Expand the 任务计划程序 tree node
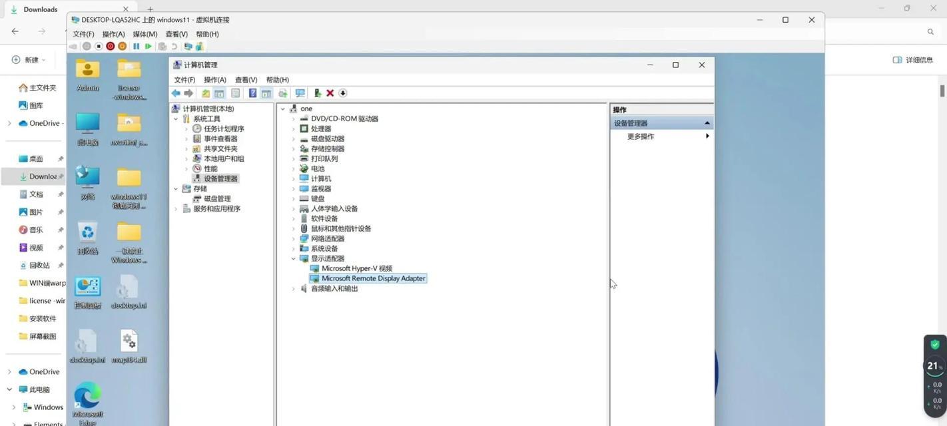 pos(186,129)
